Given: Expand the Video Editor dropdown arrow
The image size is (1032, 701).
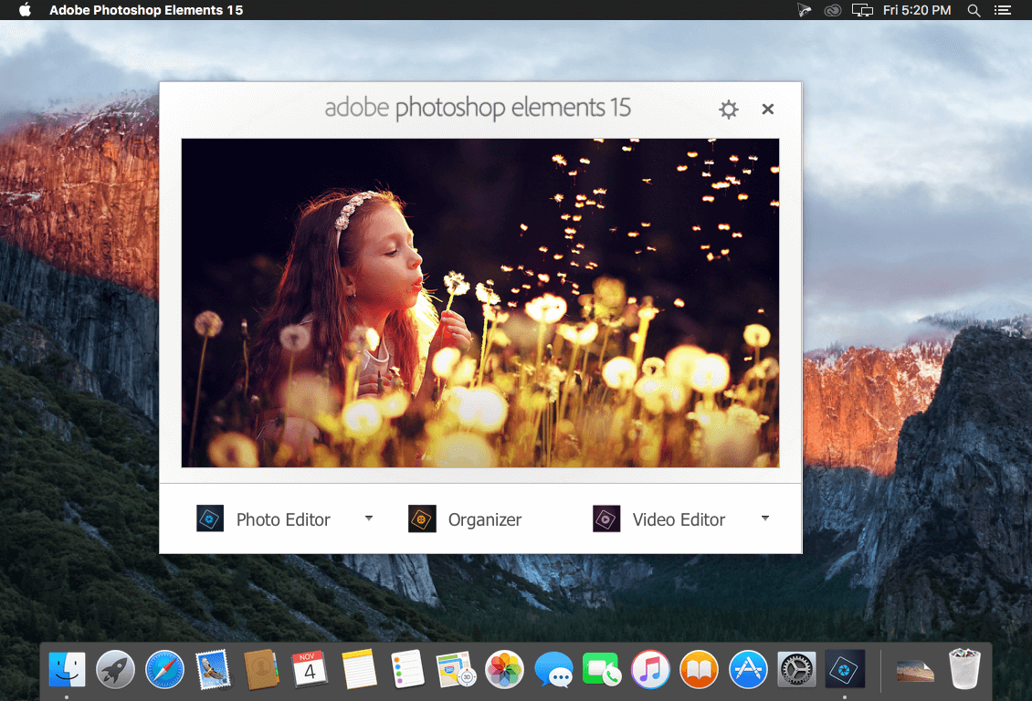Looking at the screenshot, I should [764, 518].
